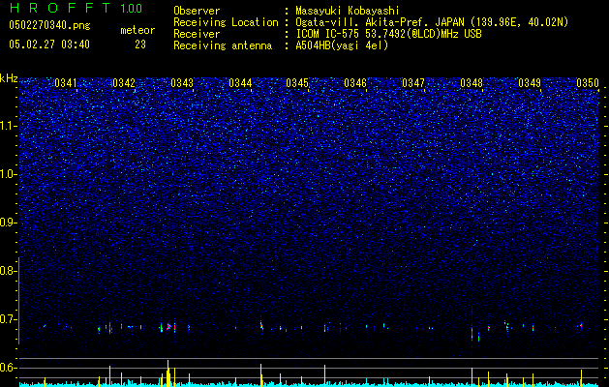Screen dimensions: 609x387
Task: Click the 0.6 frequency axis label
Action: (8, 368)
